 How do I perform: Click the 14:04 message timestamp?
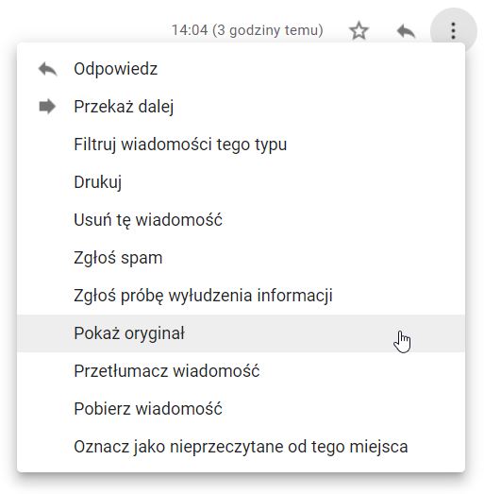point(247,30)
